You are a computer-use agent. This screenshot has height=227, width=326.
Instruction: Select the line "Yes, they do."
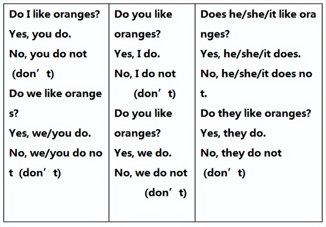tap(233, 133)
